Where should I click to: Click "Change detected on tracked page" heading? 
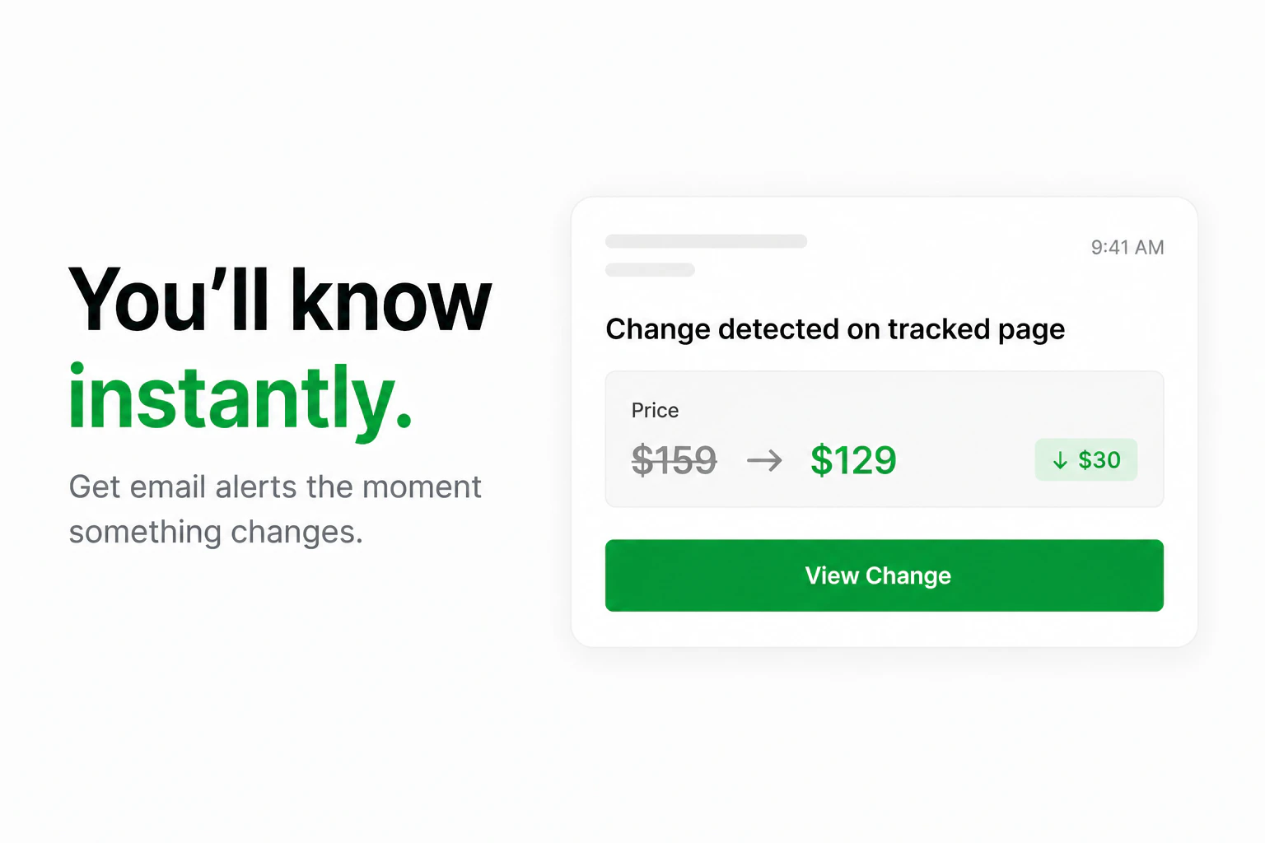coord(835,329)
